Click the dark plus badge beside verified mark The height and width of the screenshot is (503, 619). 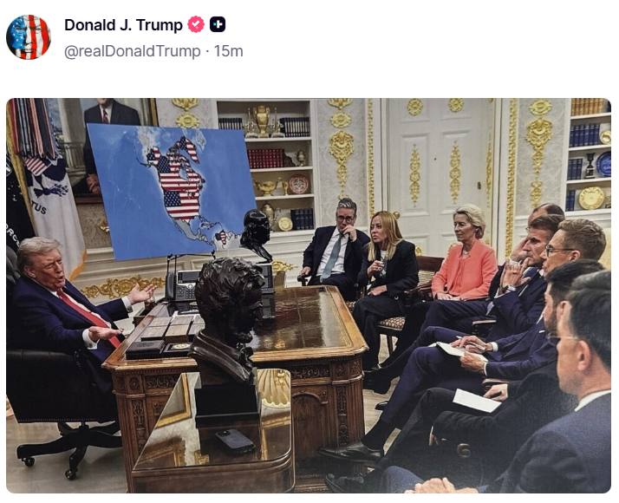tap(218, 24)
